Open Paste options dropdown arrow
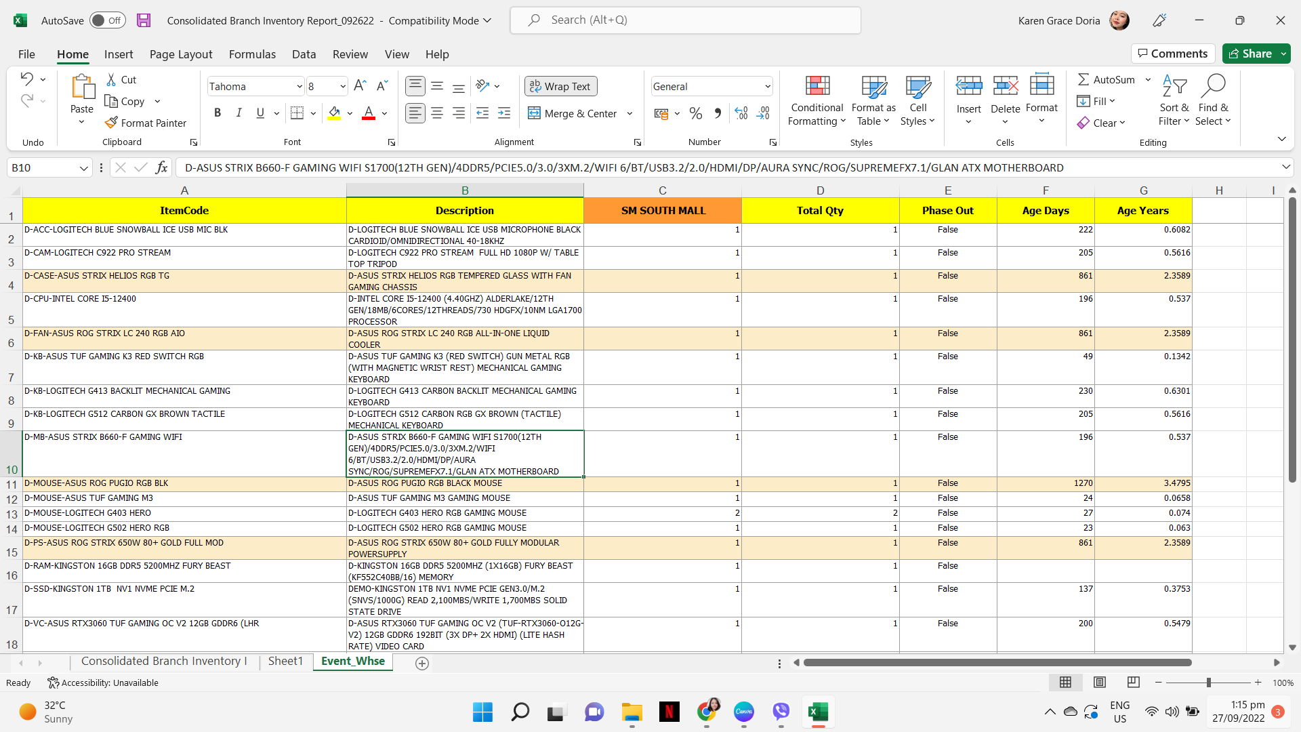Screen dimensions: 1301x732 click(81, 122)
